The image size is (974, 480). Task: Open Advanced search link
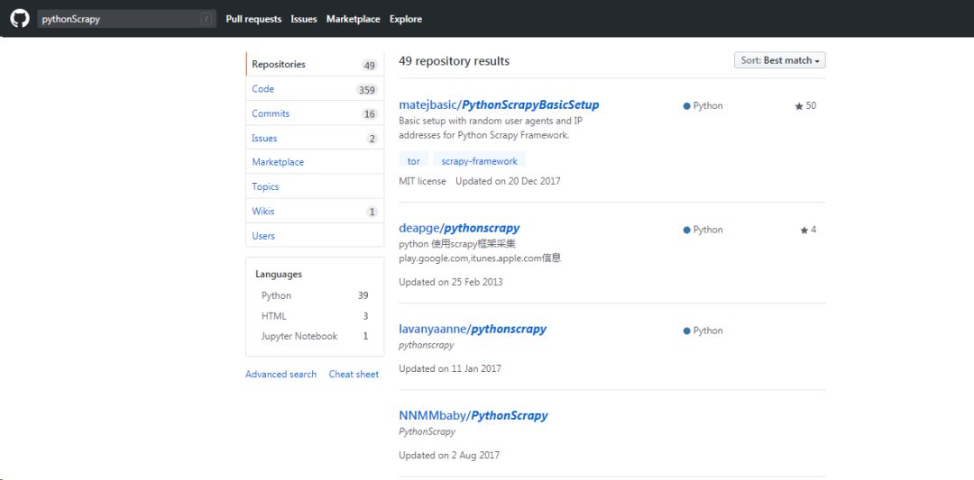pos(280,374)
